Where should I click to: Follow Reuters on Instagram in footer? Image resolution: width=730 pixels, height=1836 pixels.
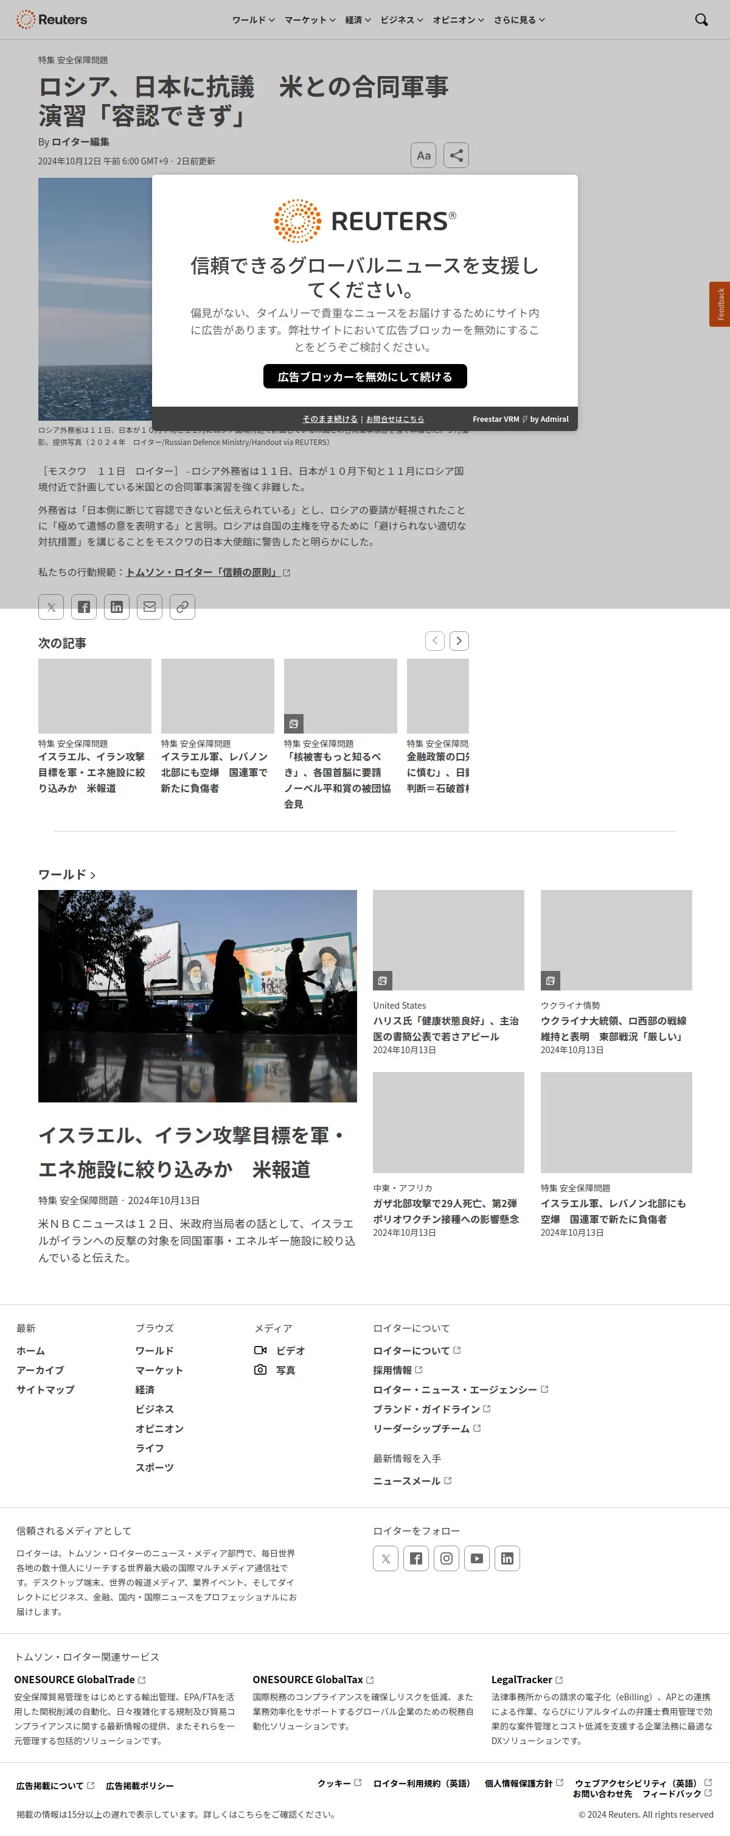(x=447, y=1558)
